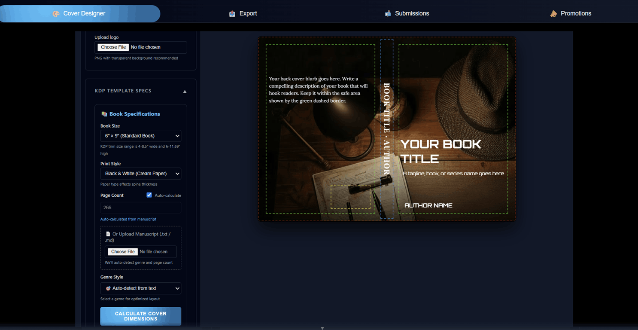
Task: Click the Promotions megaphone icon
Action: (553, 14)
